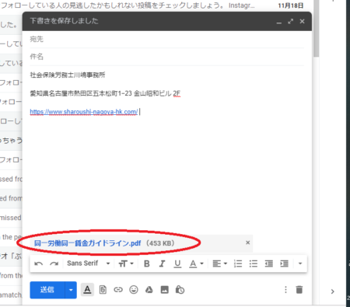The image size is (350, 307).
Task: Click the inbox scrollbar thumb
Action: pos(316,29)
